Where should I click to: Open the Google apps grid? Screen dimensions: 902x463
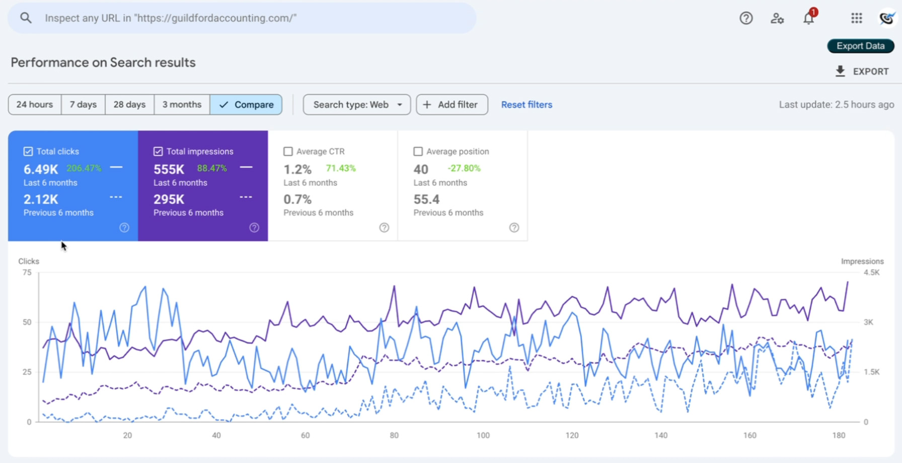coord(857,18)
